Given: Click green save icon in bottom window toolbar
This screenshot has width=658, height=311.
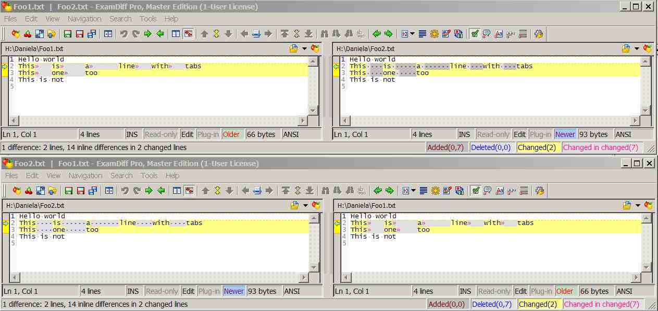Looking at the screenshot, I should [x=69, y=191].
